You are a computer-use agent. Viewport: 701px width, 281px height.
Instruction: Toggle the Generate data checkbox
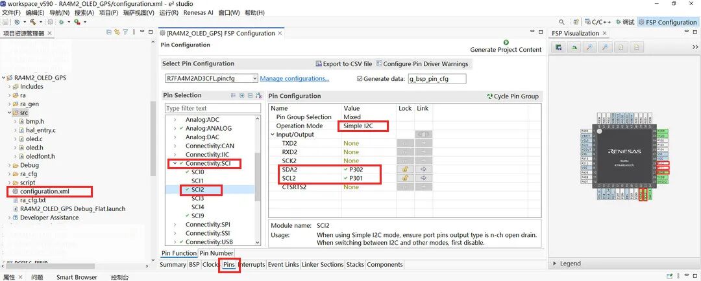(360, 78)
